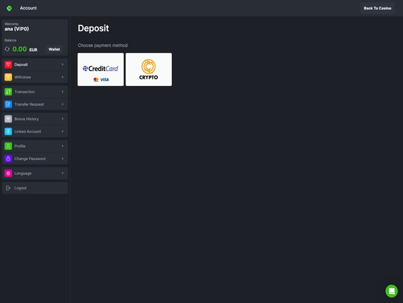This screenshot has height=303, width=403.
Task: Expand the Language row chevron
Action: pos(62,173)
